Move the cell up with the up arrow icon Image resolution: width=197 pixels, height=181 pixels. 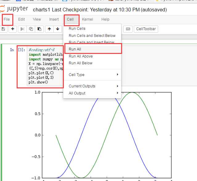point(49,29)
